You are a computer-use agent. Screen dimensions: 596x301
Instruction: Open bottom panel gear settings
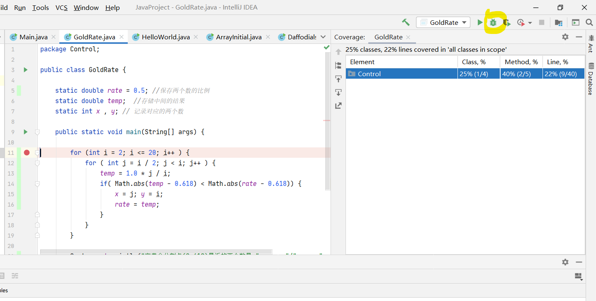(x=565, y=262)
